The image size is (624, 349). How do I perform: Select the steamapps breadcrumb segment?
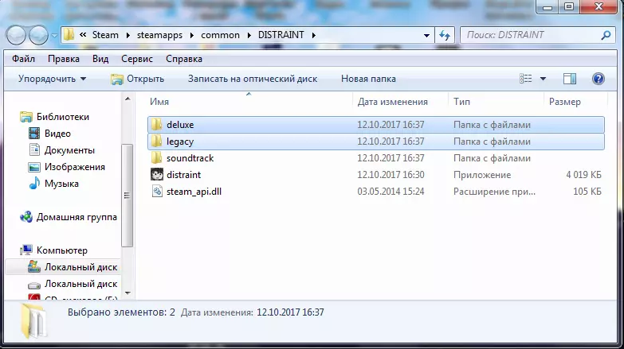(x=159, y=35)
